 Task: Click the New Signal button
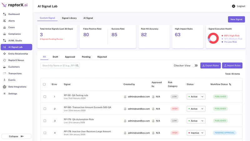tap(236, 19)
